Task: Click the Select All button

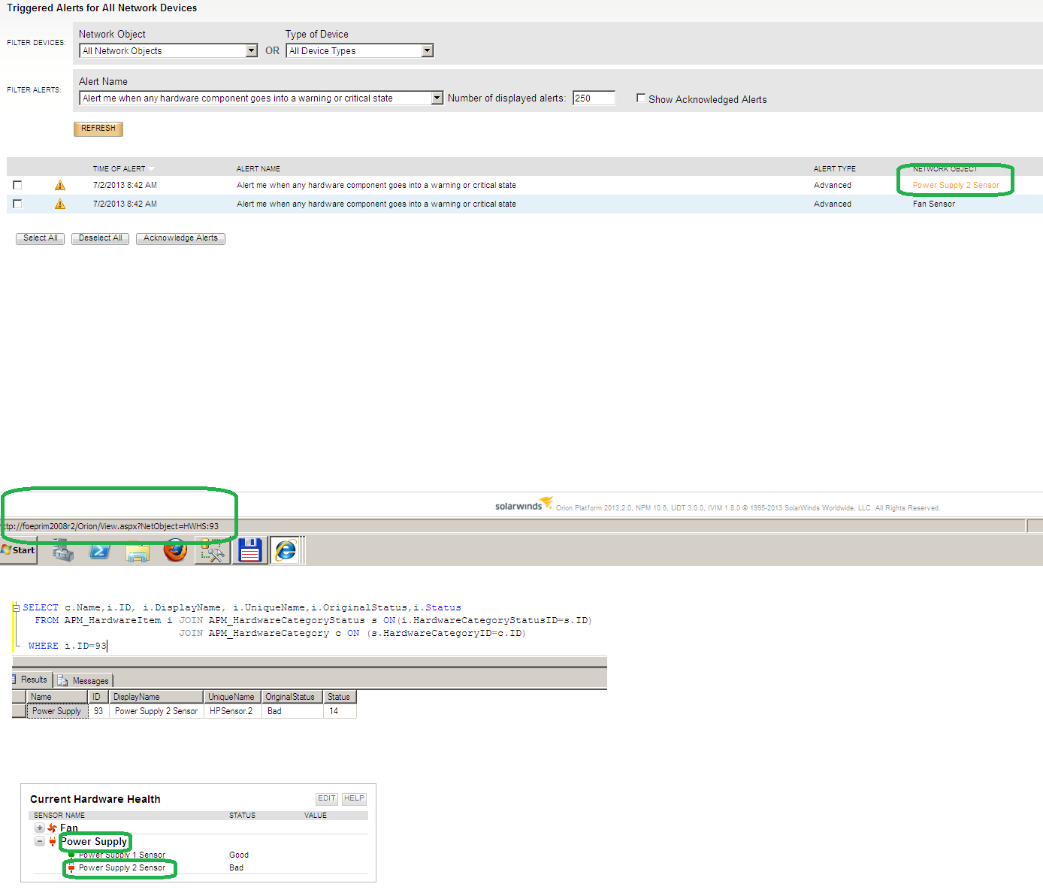Action: pos(40,238)
